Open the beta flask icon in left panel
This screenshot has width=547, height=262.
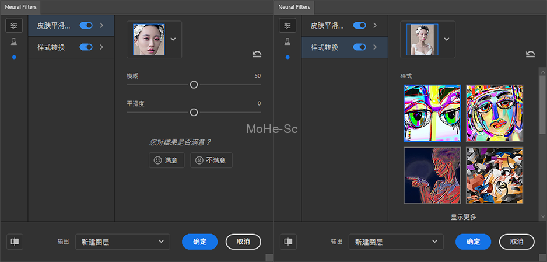pyautogui.click(x=14, y=41)
